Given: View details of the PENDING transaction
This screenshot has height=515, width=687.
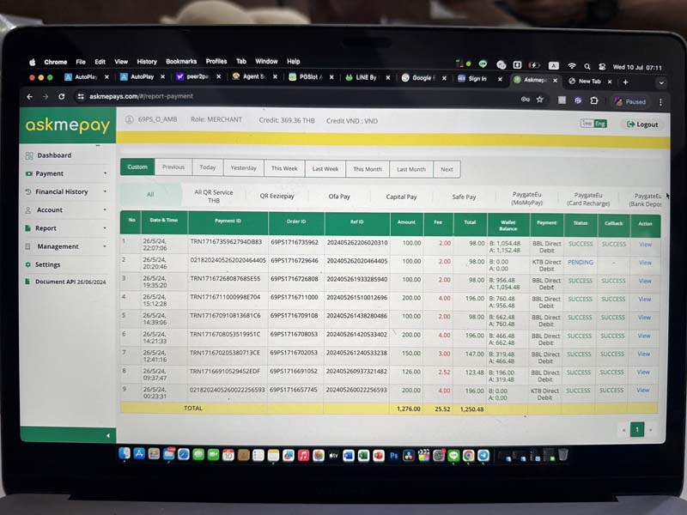Looking at the screenshot, I should 644,263.
